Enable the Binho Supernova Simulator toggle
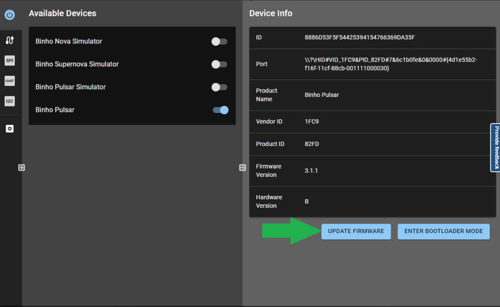500x307 pixels. click(x=219, y=64)
